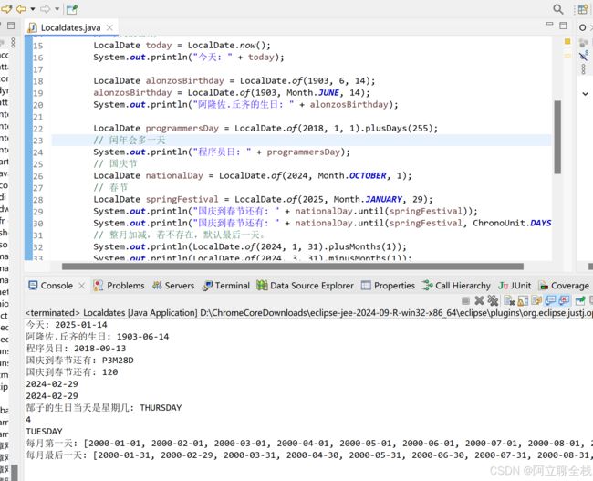Toggle Show Console on Standard Out
The height and width of the screenshot is (481, 593).
[x=550, y=301]
